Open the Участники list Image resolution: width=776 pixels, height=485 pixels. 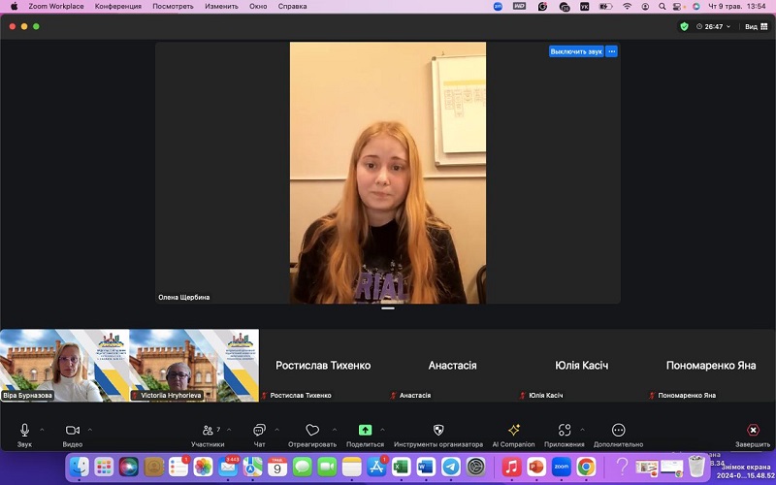point(208,430)
